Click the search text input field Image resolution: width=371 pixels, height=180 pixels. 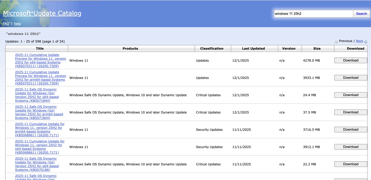pos(313,14)
